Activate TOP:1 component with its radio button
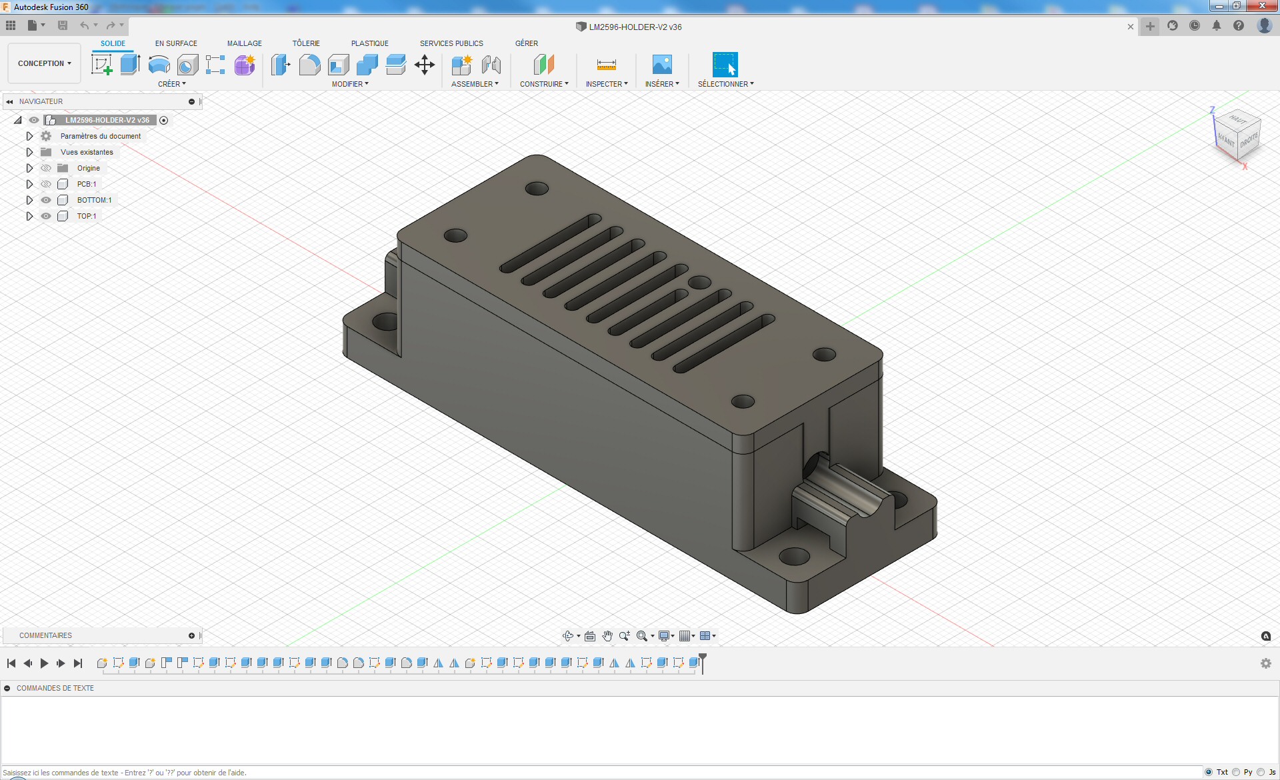This screenshot has width=1280, height=780. coord(163,216)
